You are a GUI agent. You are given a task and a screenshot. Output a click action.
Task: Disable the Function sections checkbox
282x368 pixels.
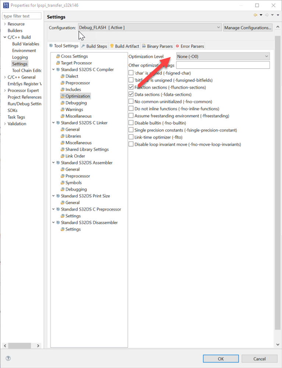click(x=131, y=87)
